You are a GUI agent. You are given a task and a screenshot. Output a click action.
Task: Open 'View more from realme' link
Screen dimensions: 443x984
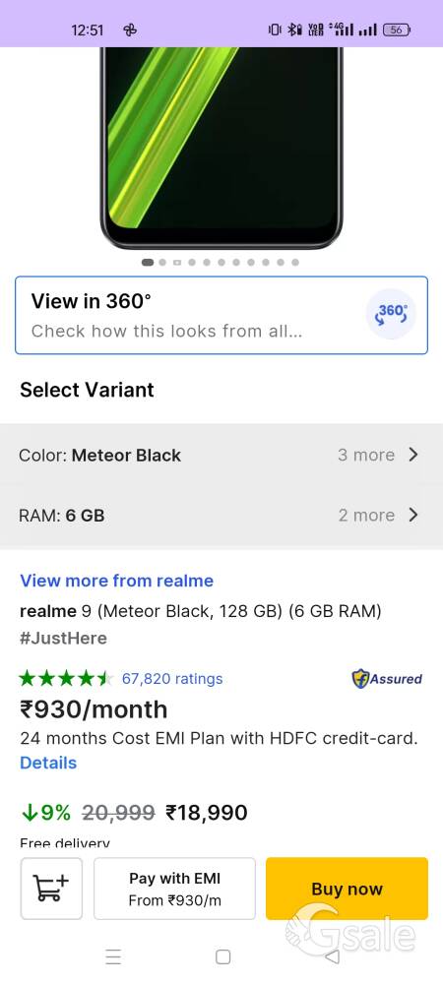(x=117, y=581)
